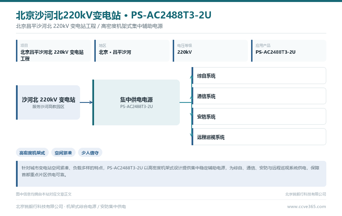Click the 沙河北 220kV 变电站 node

[48, 102]
